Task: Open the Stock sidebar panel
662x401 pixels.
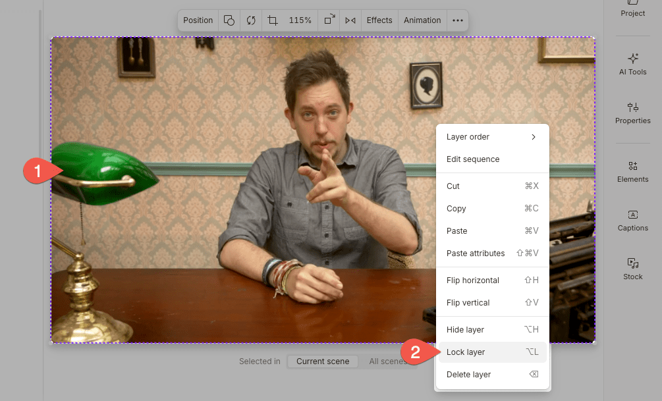Action: pos(632,269)
